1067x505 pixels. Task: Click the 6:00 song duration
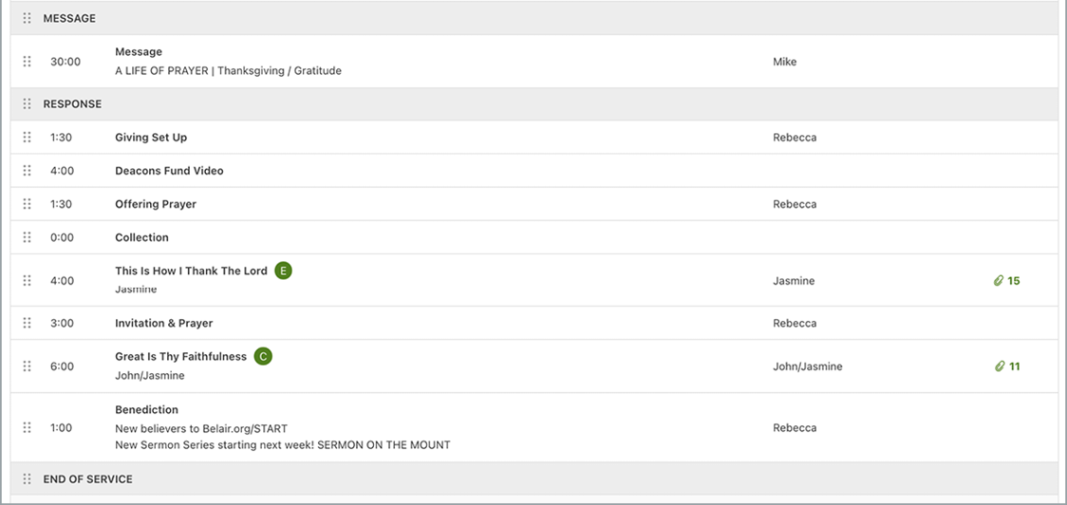pos(62,366)
